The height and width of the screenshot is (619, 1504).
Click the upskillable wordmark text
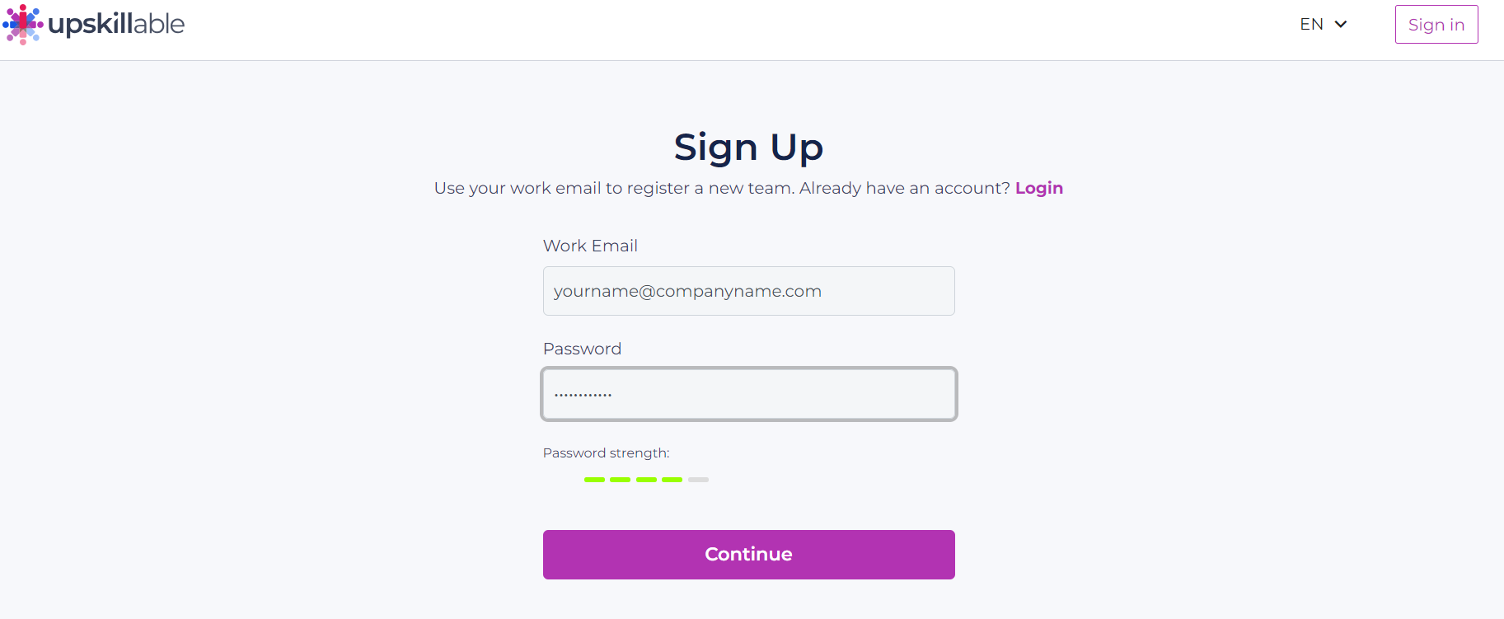tap(116, 24)
